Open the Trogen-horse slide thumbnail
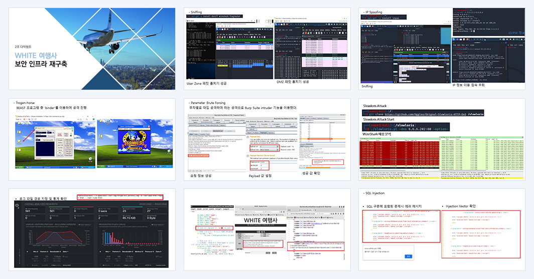The width and height of the screenshot is (534, 279). (92, 139)
